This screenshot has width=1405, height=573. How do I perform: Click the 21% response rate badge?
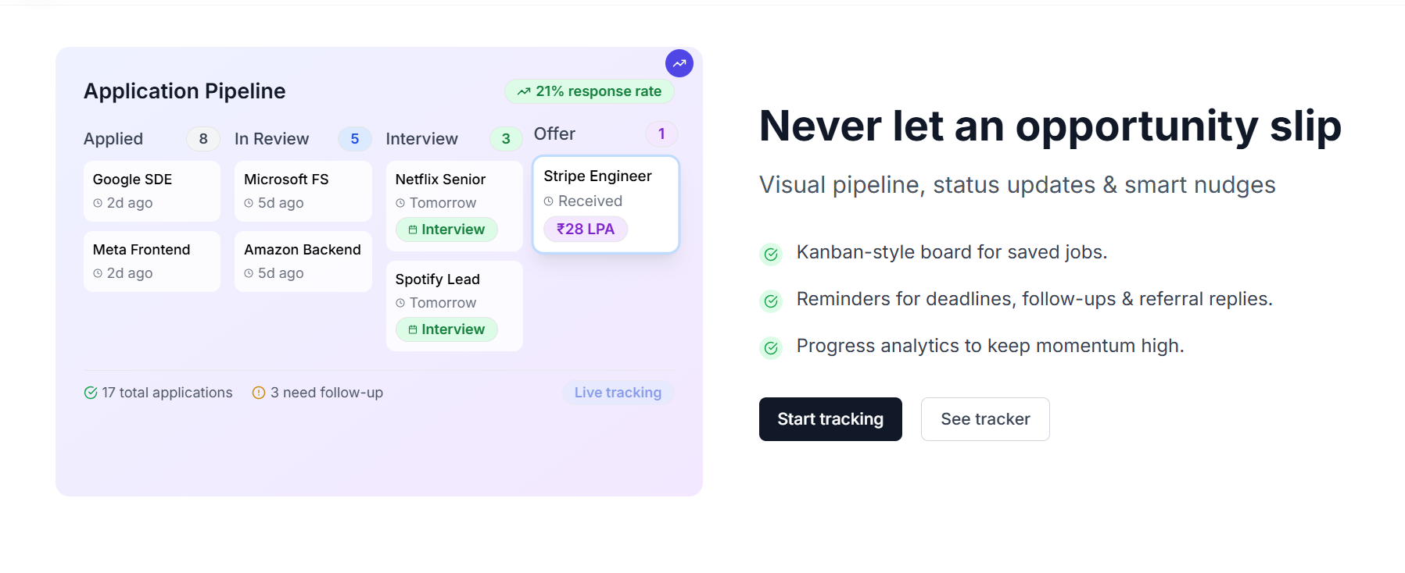coord(589,91)
